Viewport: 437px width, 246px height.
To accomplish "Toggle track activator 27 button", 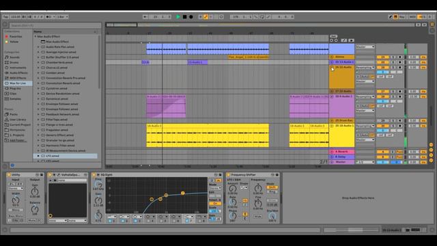I will 382,92.
